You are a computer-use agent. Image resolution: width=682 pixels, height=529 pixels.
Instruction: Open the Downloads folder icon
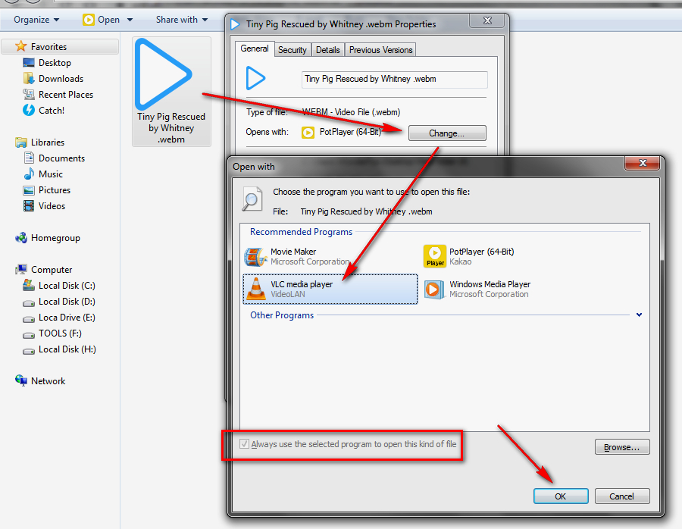(29, 78)
